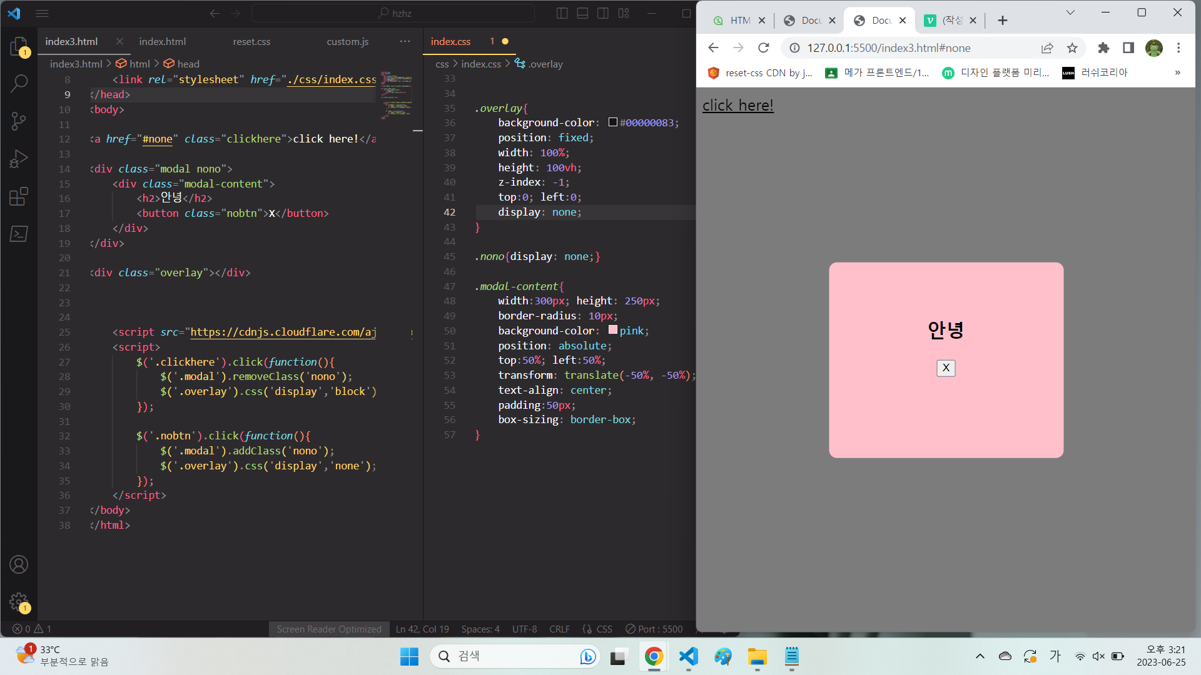Screen dimensions: 1201x675
Task: Open the Manage gear menu
Action: pos(19,602)
